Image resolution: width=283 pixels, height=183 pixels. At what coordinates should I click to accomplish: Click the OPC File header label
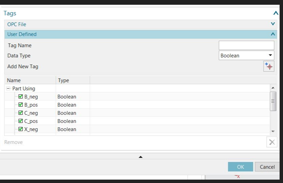click(x=17, y=24)
